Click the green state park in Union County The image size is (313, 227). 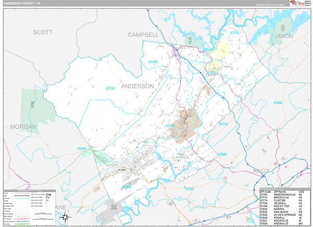click(282, 31)
